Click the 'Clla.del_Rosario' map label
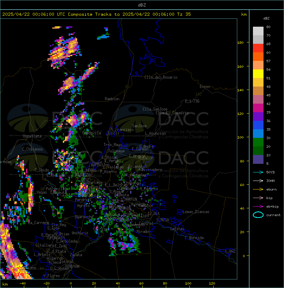Screen dimensions: 284x288 pyautogui.click(x=161, y=77)
